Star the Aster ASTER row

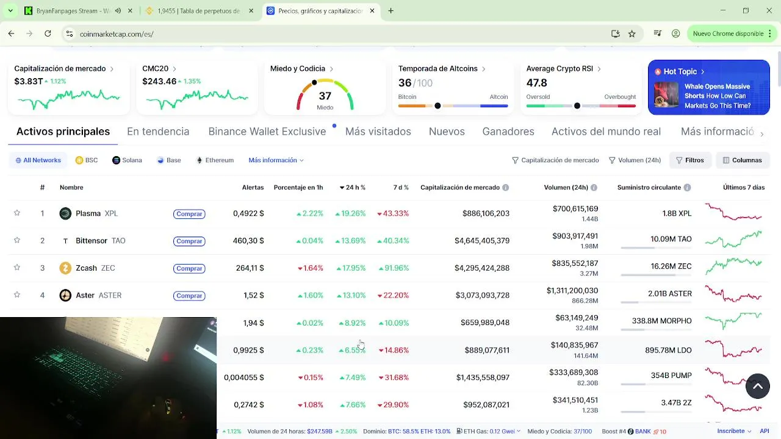(17, 295)
